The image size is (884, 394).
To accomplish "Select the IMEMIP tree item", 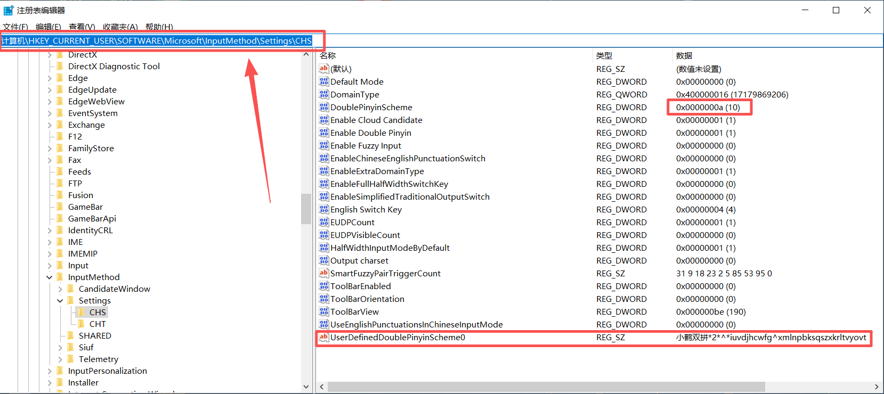I will pyautogui.click(x=83, y=253).
